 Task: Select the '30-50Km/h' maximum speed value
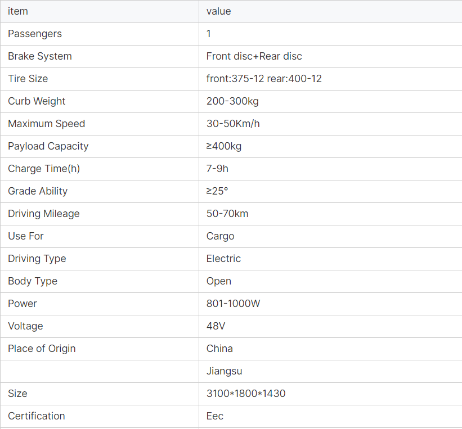point(233,124)
